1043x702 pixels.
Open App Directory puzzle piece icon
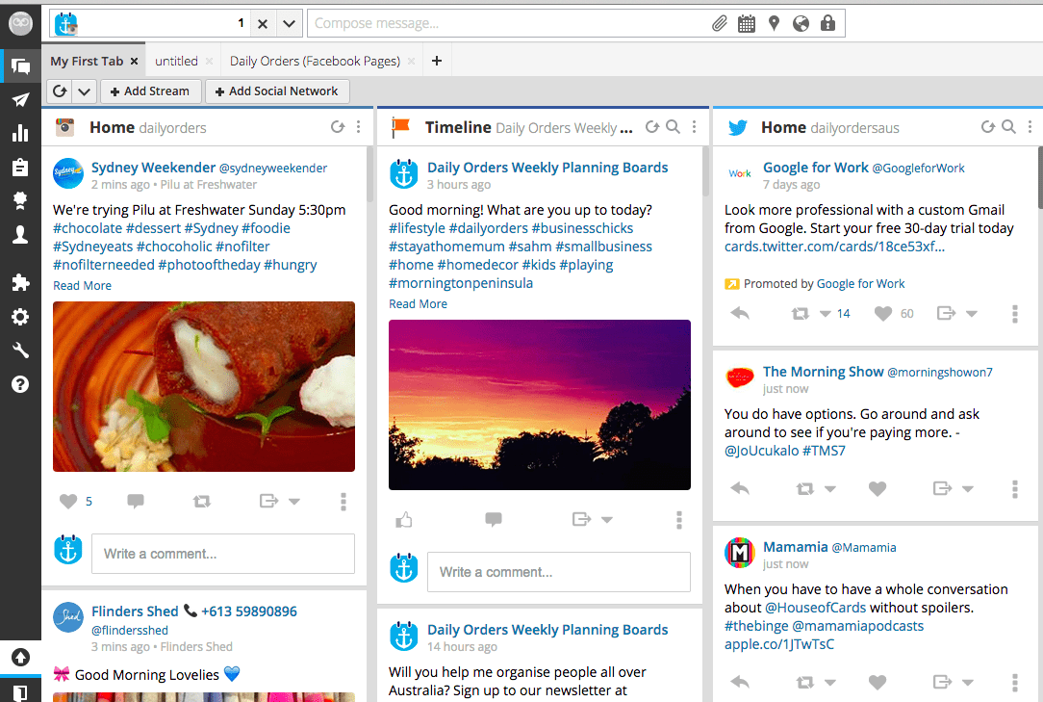pos(20,282)
